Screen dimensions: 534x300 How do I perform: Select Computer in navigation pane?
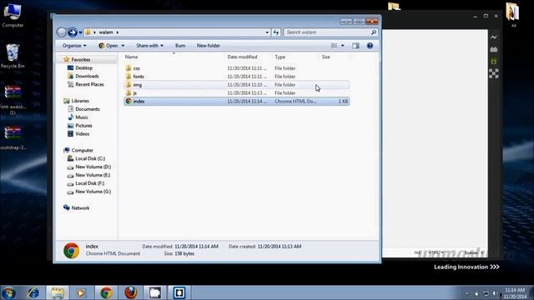pyautogui.click(x=82, y=150)
